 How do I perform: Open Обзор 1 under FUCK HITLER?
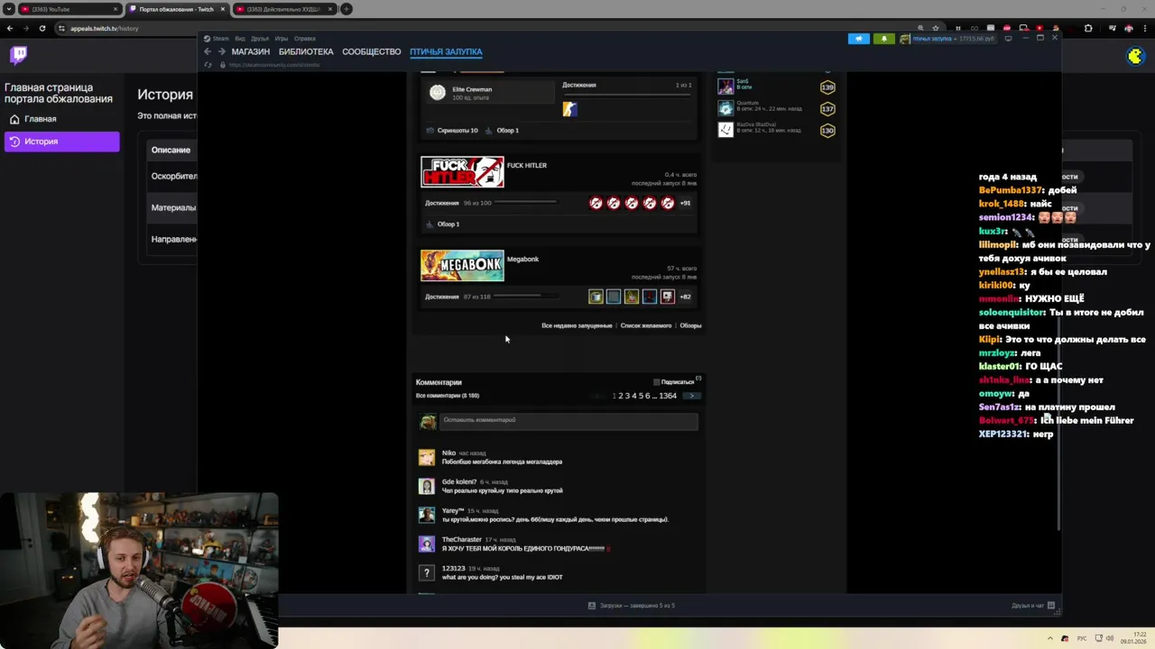click(448, 224)
